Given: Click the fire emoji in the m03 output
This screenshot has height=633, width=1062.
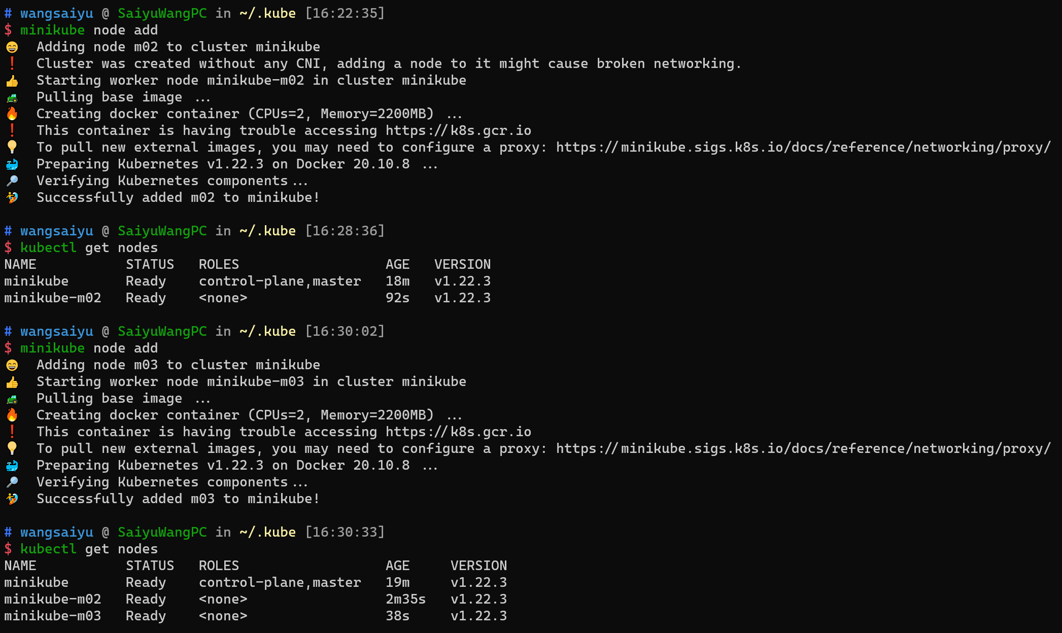Looking at the screenshot, I should pyautogui.click(x=12, y=415).
